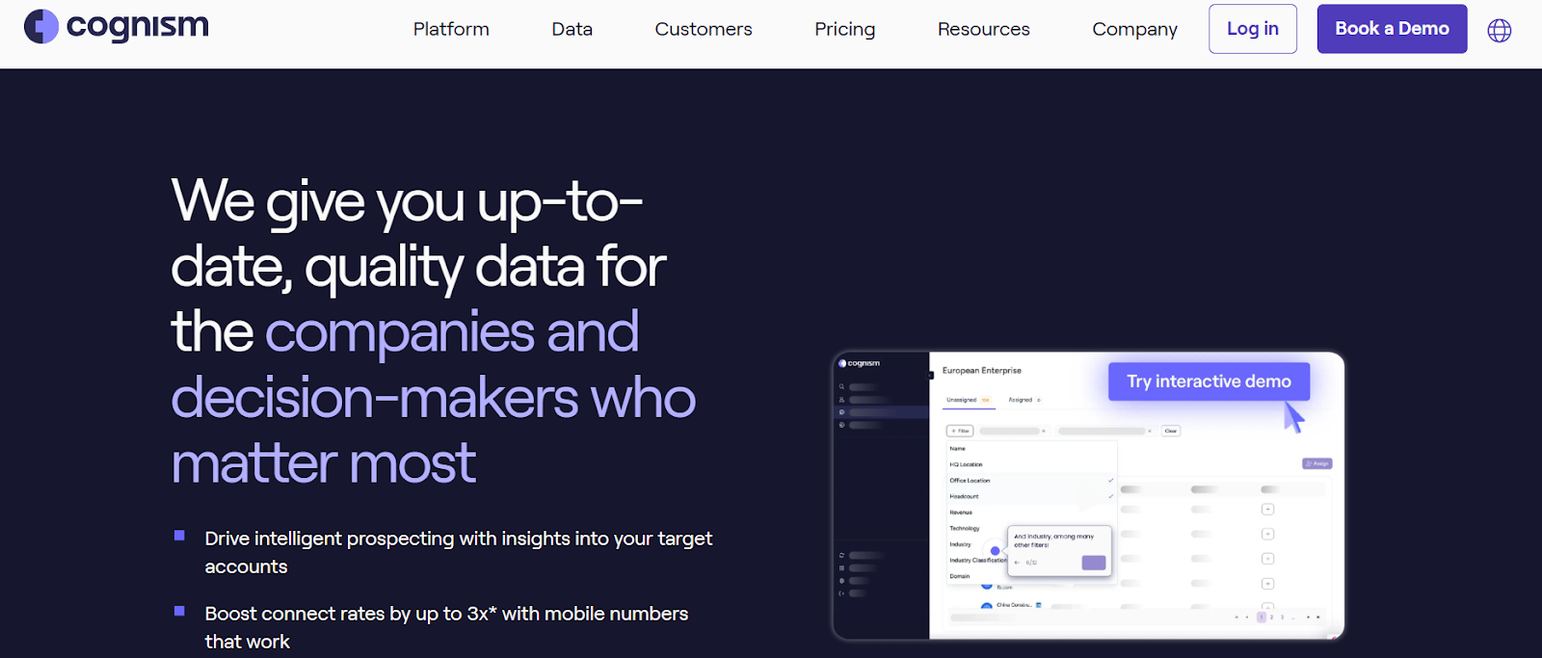
Task: Launch the Try interactive demo button
Action: pos(1209,382)
